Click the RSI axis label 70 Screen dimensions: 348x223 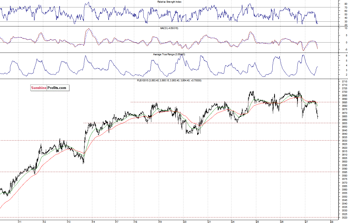346,8
